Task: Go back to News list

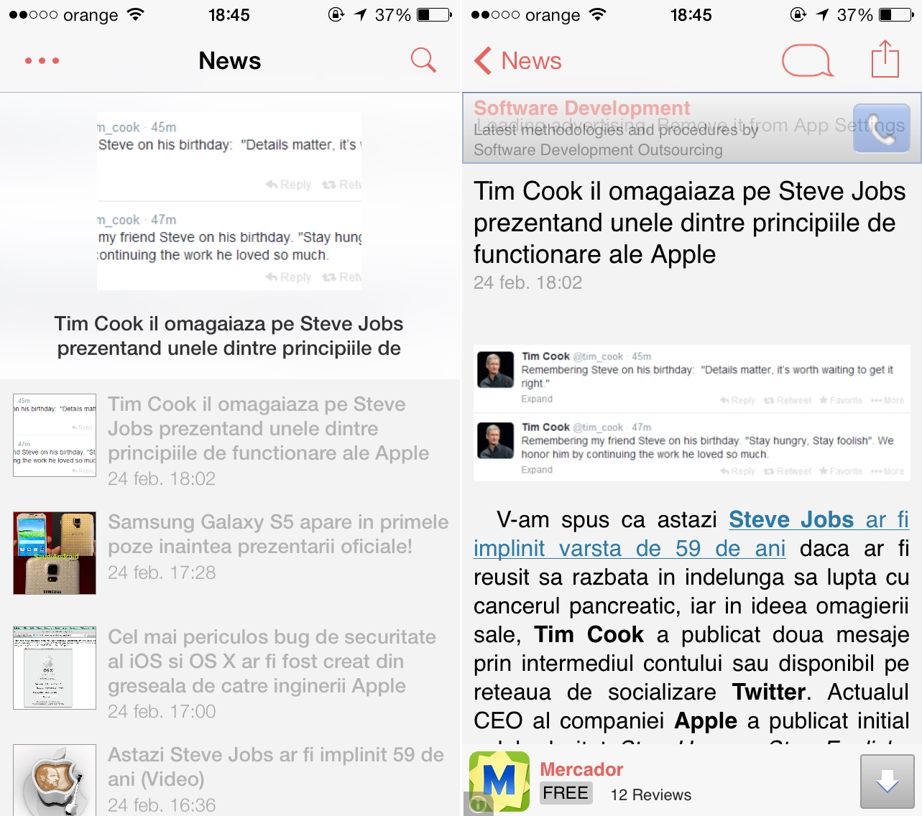Action: (x=517, y=61)
